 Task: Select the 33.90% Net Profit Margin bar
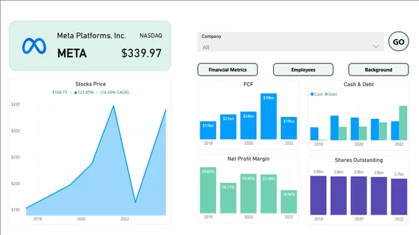(x=248, y=193)
